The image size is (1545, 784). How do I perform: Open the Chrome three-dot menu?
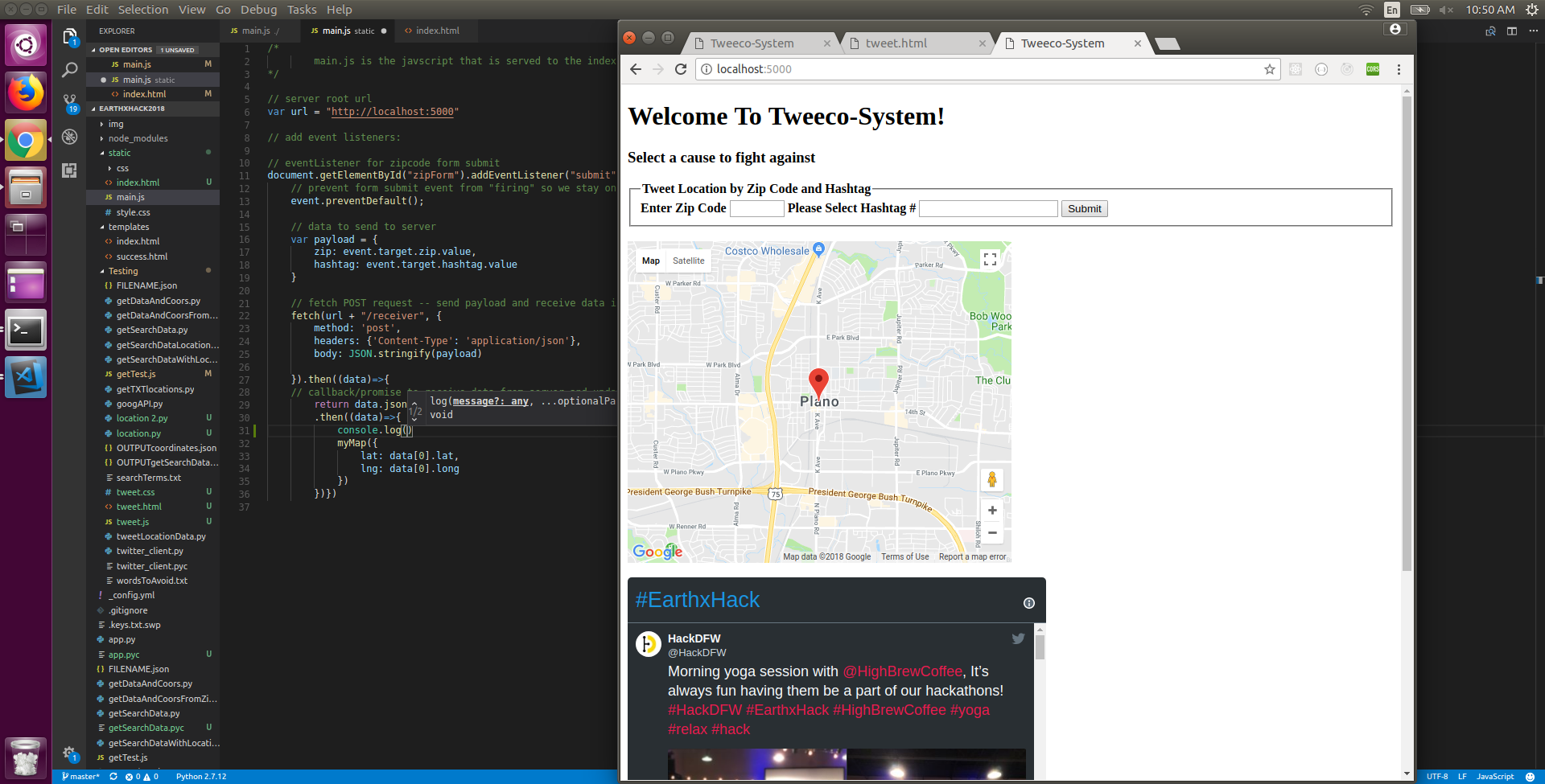point(1399,69)
